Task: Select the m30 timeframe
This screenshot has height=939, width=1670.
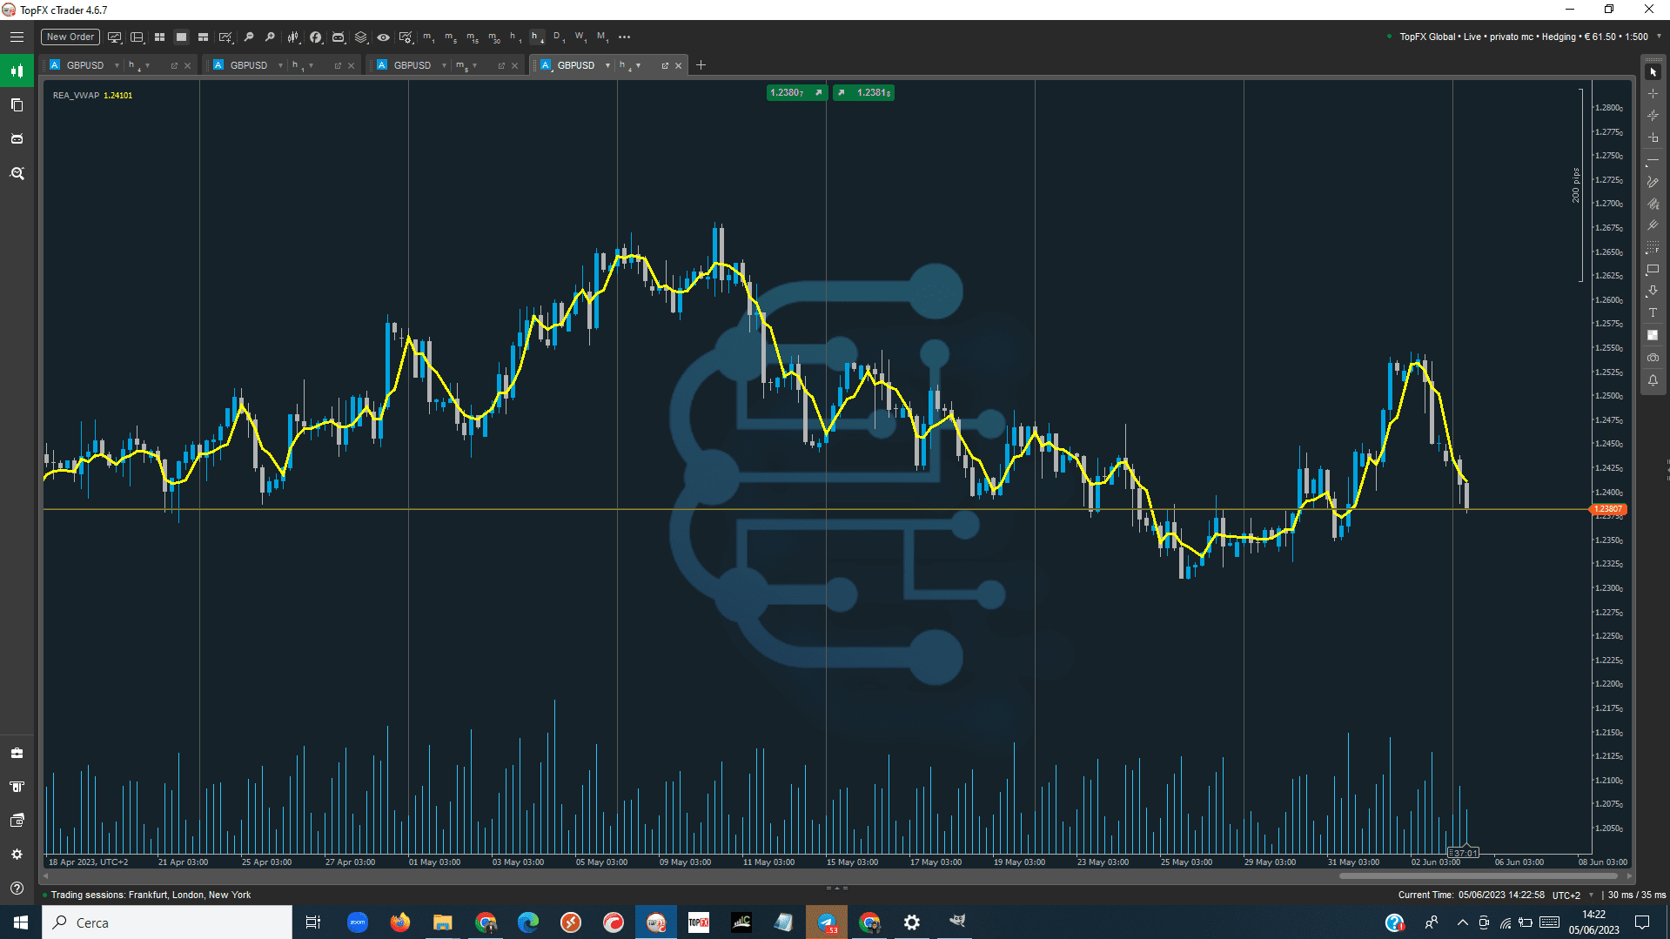Action: point(494,37)
